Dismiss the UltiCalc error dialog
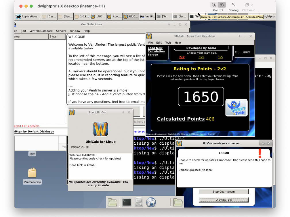290x217 pixels. pos(224,200)
